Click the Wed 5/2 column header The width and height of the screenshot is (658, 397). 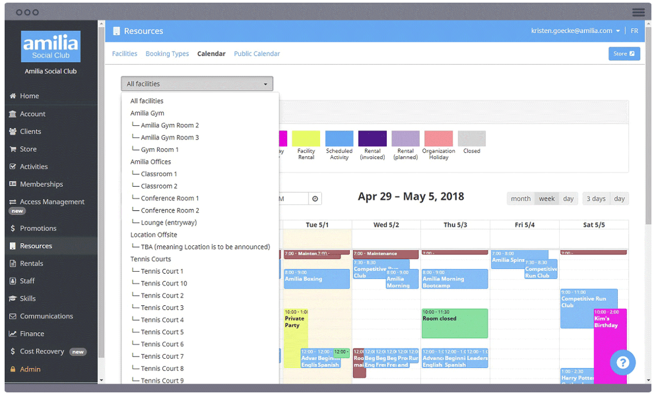[x=386, y=225]
